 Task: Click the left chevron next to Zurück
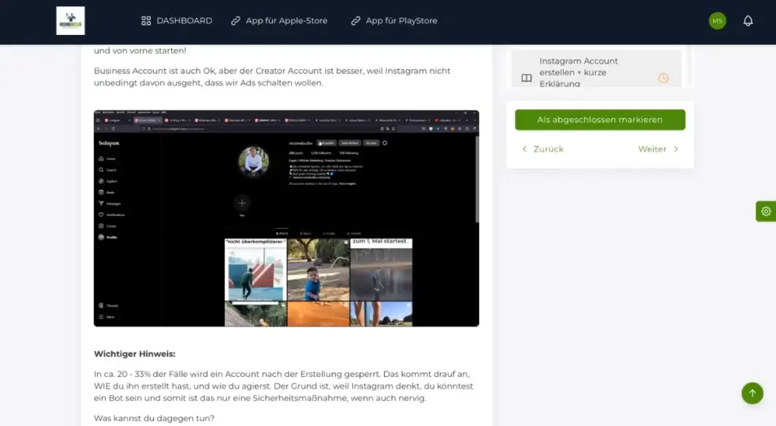pyautogui.click(x=524, y=149)
